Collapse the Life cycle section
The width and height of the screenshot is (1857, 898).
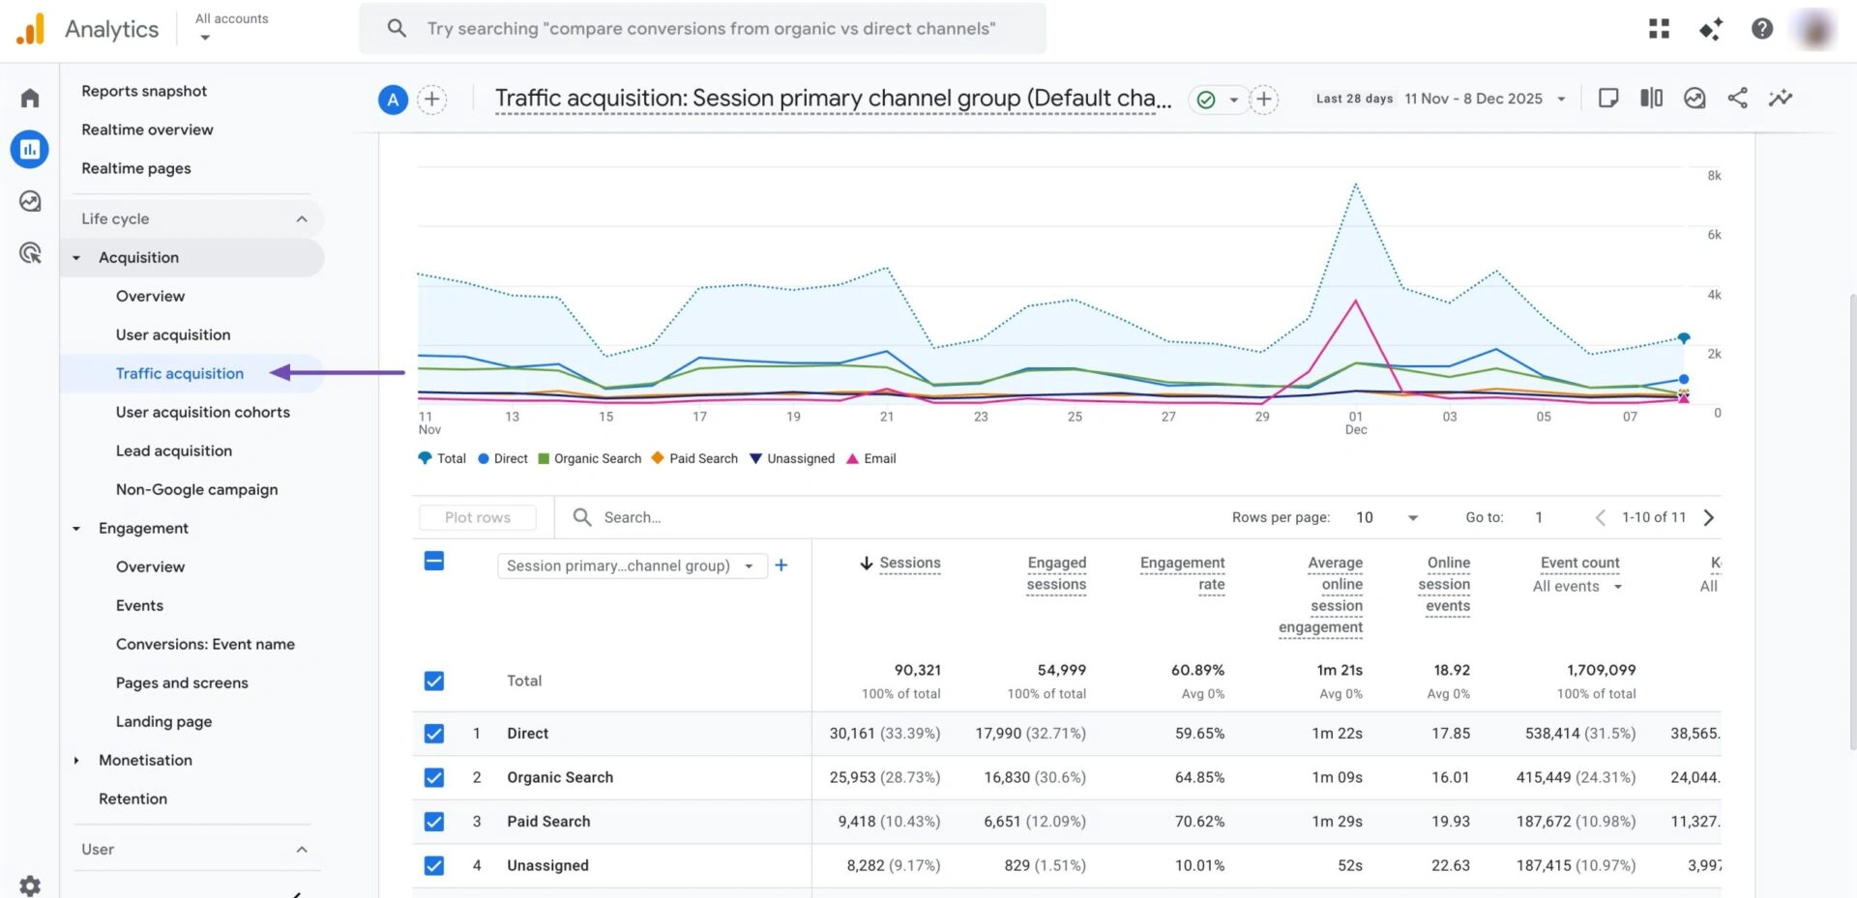pos(302,218)
